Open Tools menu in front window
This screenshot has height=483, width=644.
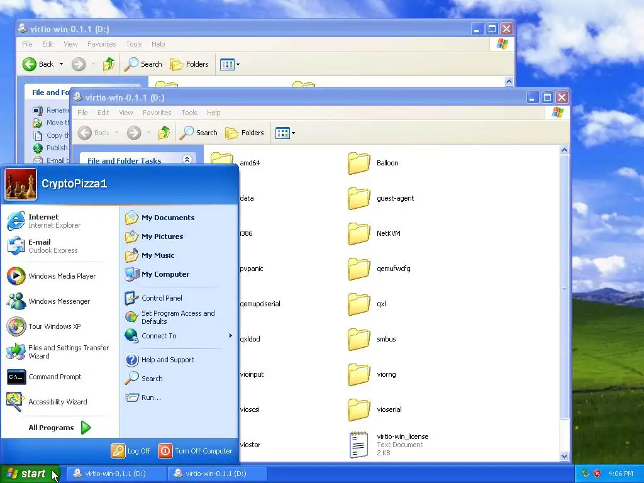coord(189,113)
